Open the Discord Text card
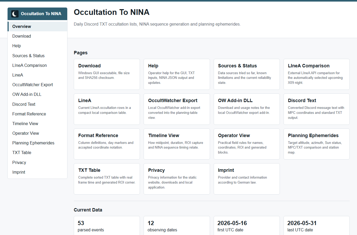The width and height of the screenshot is (357, 235). point(316,109)
